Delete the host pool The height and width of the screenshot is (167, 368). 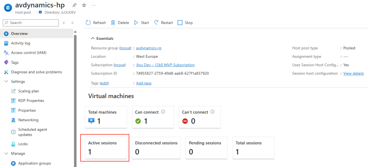click(120, 23)
